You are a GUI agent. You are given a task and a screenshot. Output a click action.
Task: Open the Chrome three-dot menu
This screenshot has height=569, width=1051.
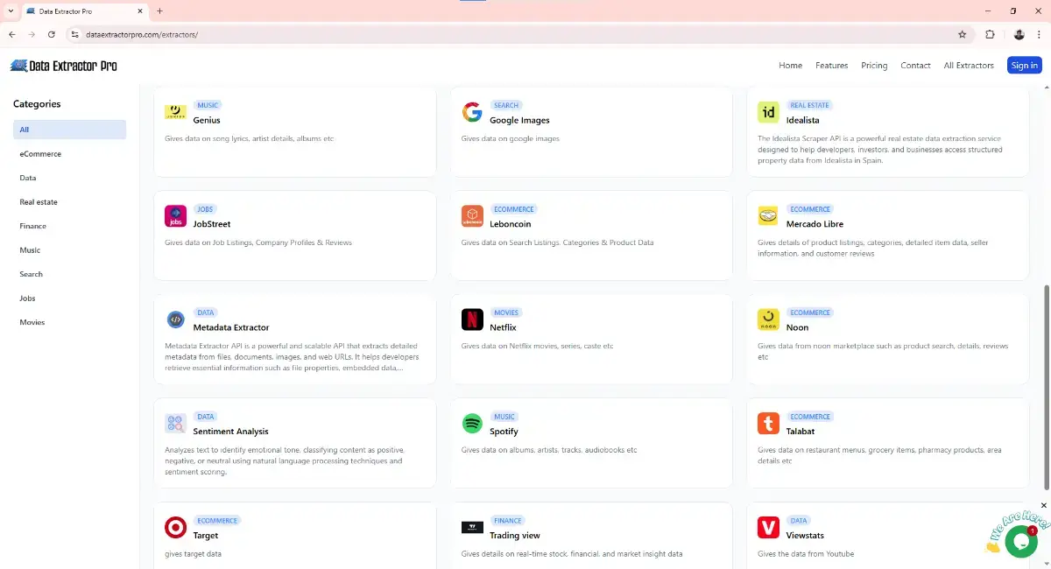pos(1040,34)
